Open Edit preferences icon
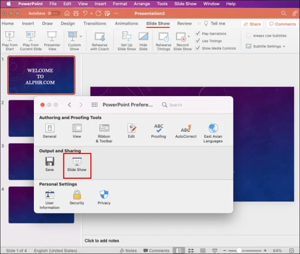300x254 pixels. point(131,128)
